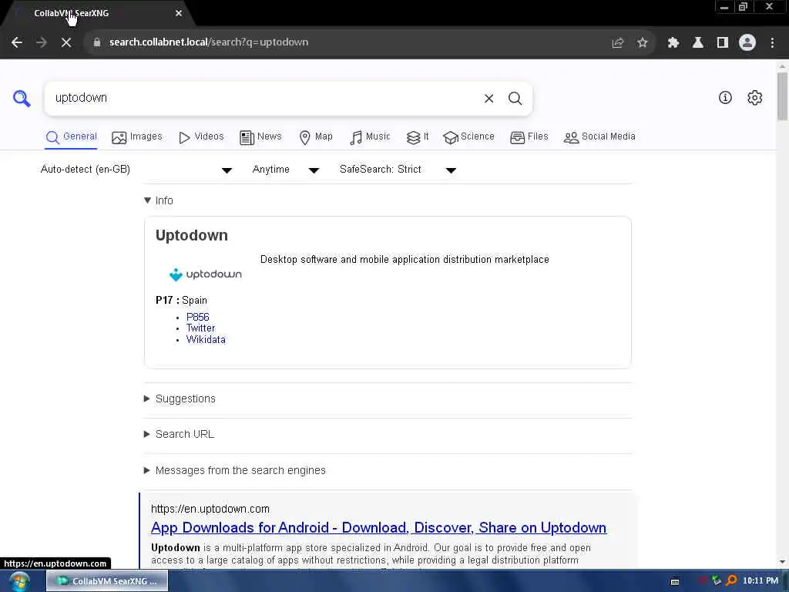Click the SearXNG magnifier logo
The width and height of the screenshot is (789, 592).
click(22, 98)
